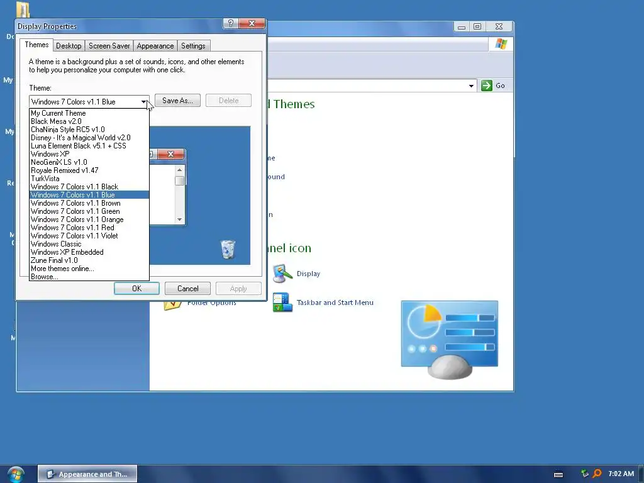The width and height of the screenshot is (644, 483).
Task: Switch to the Screen Saver tab
Action: pos(109,45)
